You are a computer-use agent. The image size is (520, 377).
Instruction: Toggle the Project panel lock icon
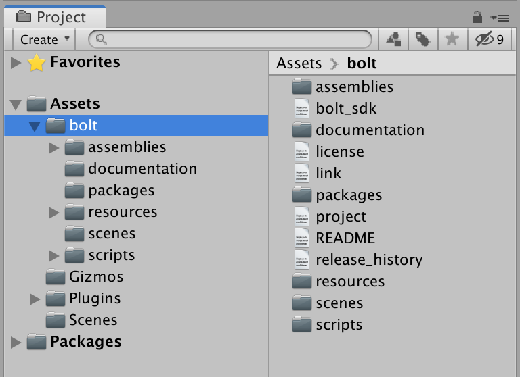point(477,17)
